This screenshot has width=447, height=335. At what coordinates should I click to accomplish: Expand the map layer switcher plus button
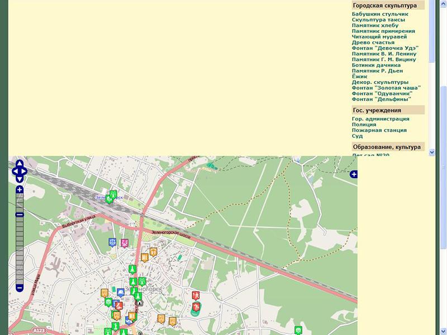click(x=354, y=175)
